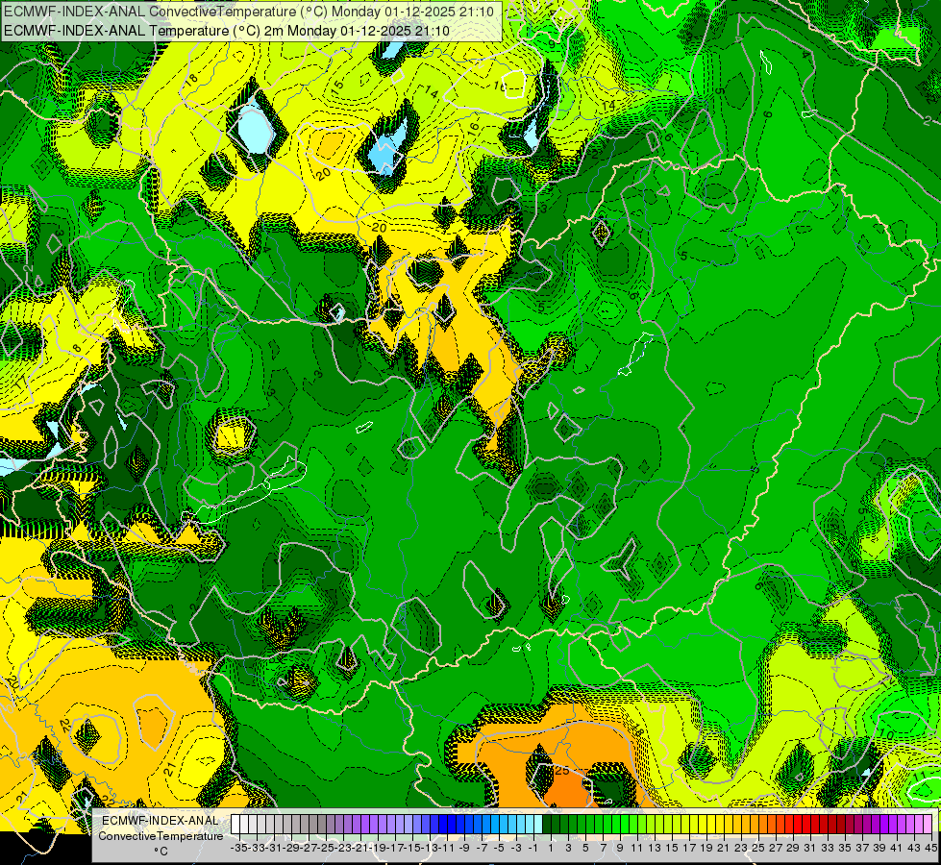Pick the purple swatch above the -21 legend label
The height and width of the screenshot is (865, 941).
(357, 824)
